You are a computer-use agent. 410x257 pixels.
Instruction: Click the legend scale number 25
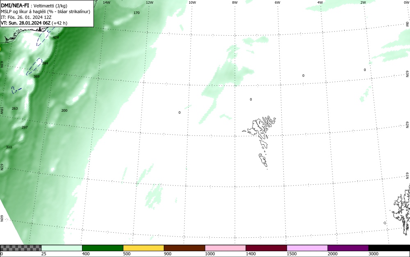(x=44, y=254)
